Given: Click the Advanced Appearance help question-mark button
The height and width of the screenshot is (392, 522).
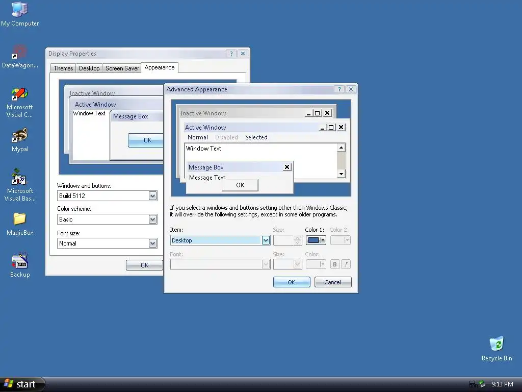Looking at the screenshot, I should tap(339, 89).
